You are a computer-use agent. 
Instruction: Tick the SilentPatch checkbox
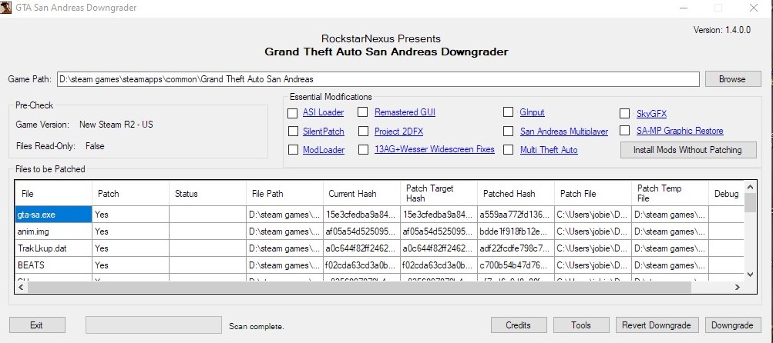293,132
